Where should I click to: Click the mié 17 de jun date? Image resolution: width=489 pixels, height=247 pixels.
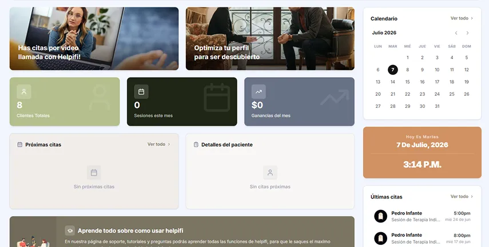pos(458,242)
